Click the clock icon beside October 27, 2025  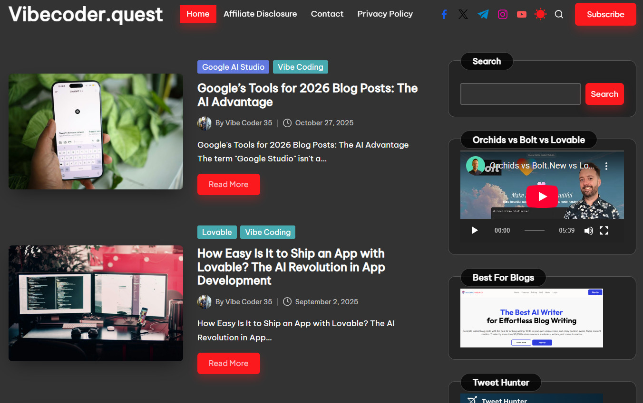[x=287, y=123]
